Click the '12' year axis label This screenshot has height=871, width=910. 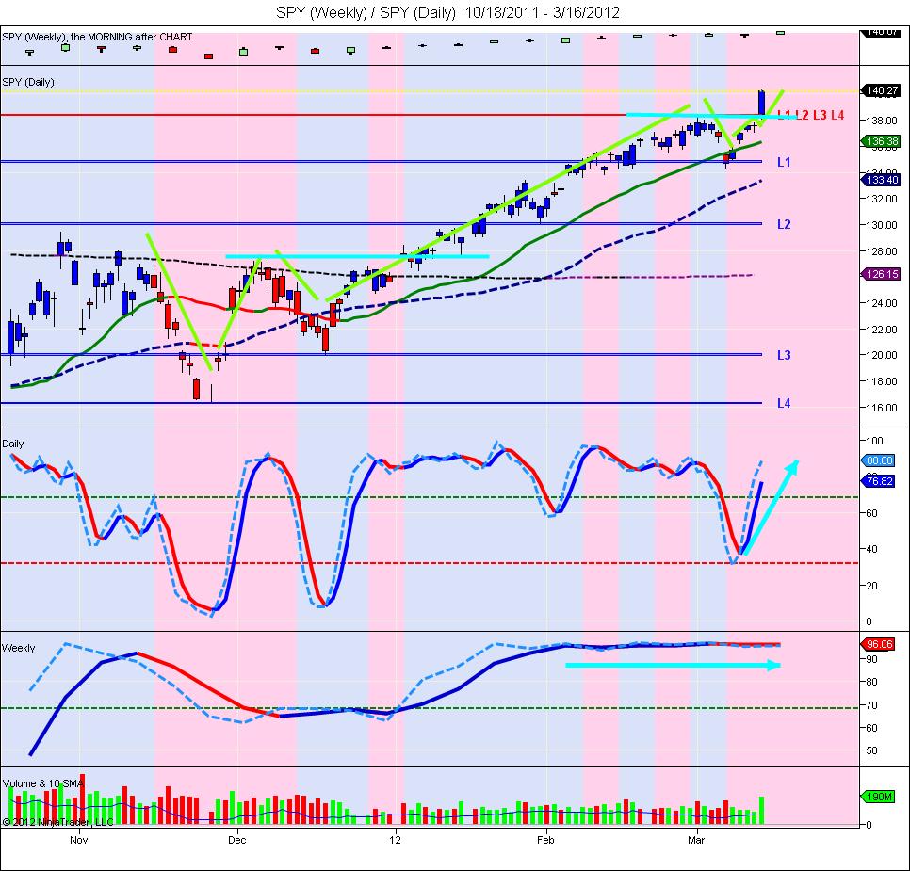coord(395,840)
